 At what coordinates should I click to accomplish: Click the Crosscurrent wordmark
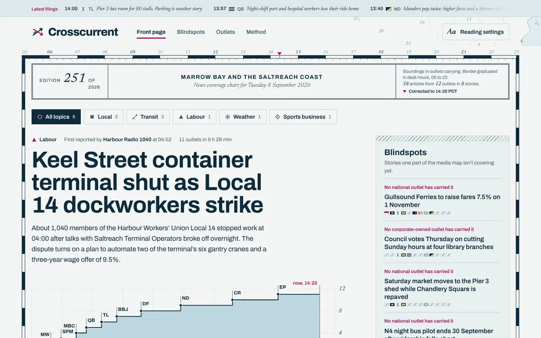[x=83, y=32]
